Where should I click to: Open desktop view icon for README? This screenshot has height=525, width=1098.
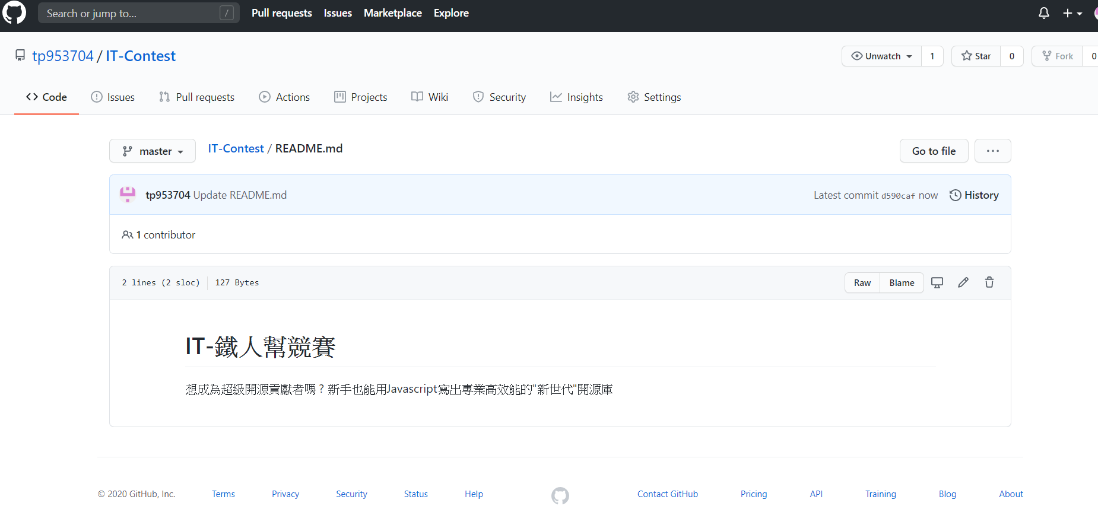pyautogui.click(x=937, y=282)
